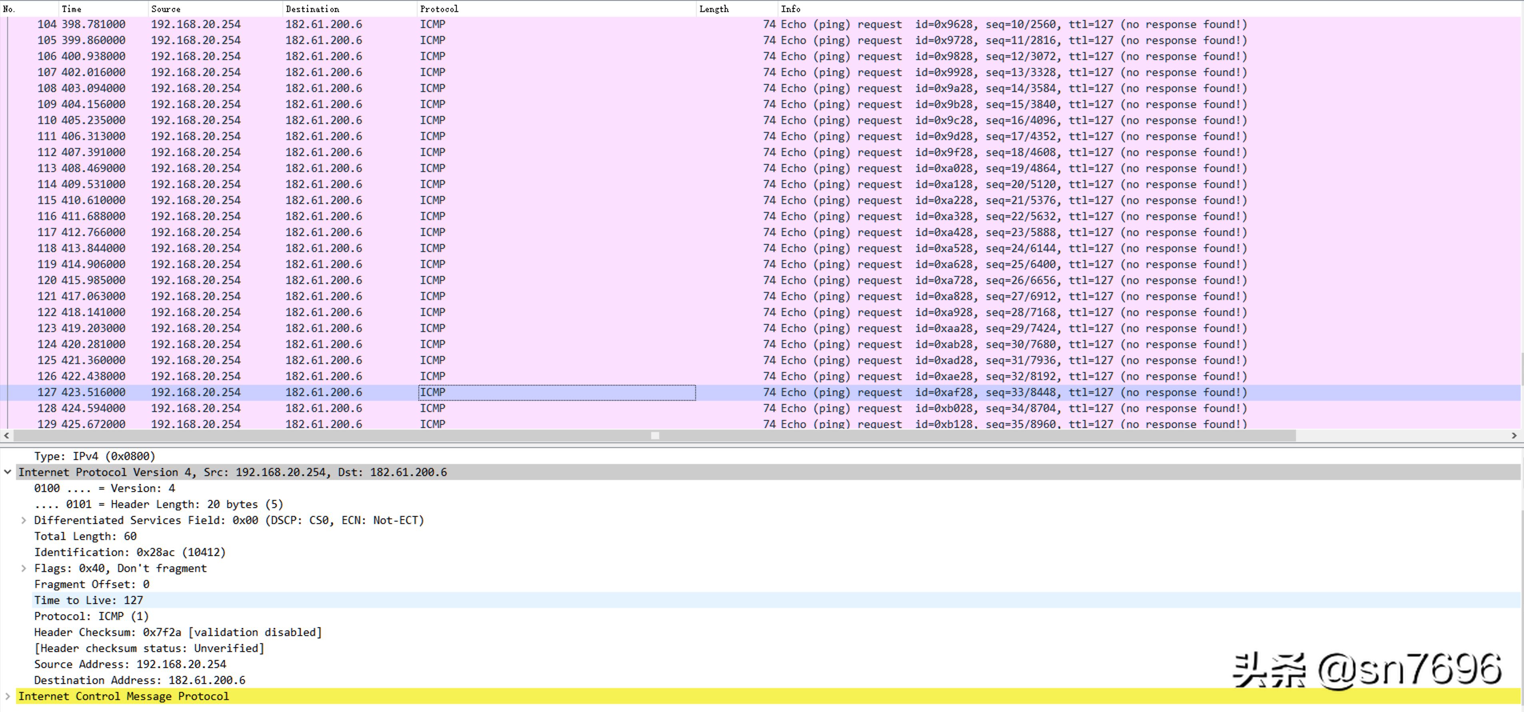The height and width of the screenshot is (712, 1524).
Task: Sort packets by the Time column header
Action: (104, 9)
